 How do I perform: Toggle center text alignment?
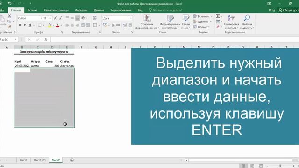(x=72, y=25)
